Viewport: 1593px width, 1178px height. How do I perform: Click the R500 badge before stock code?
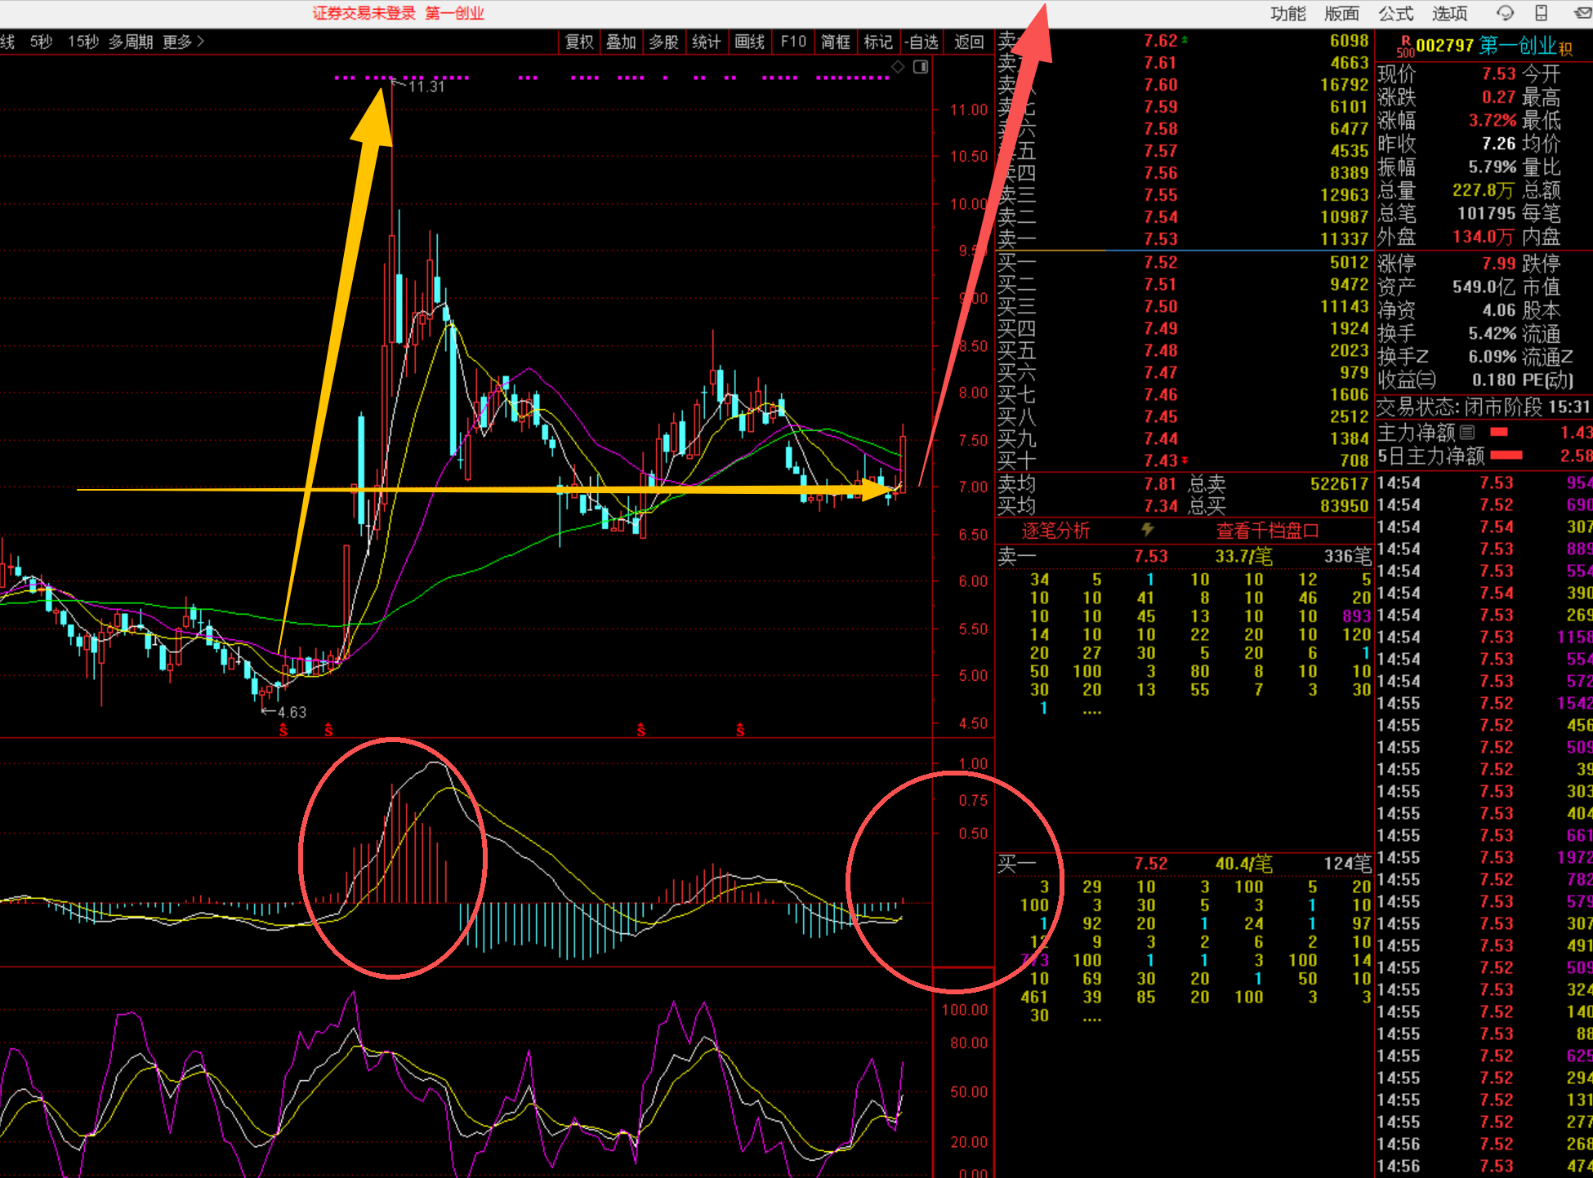click(x=1404, y=47)
